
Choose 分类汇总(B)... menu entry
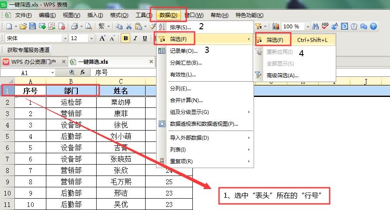pyautogui.click(x=205, y=63)
